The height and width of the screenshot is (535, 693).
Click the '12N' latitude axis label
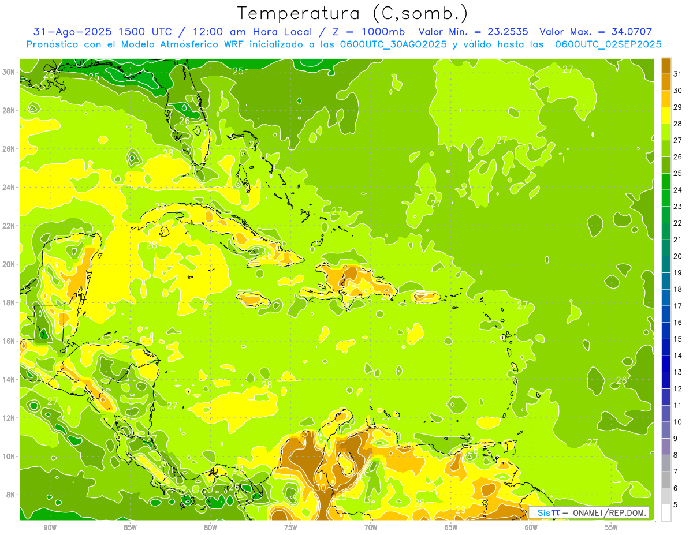coord(9,418)
